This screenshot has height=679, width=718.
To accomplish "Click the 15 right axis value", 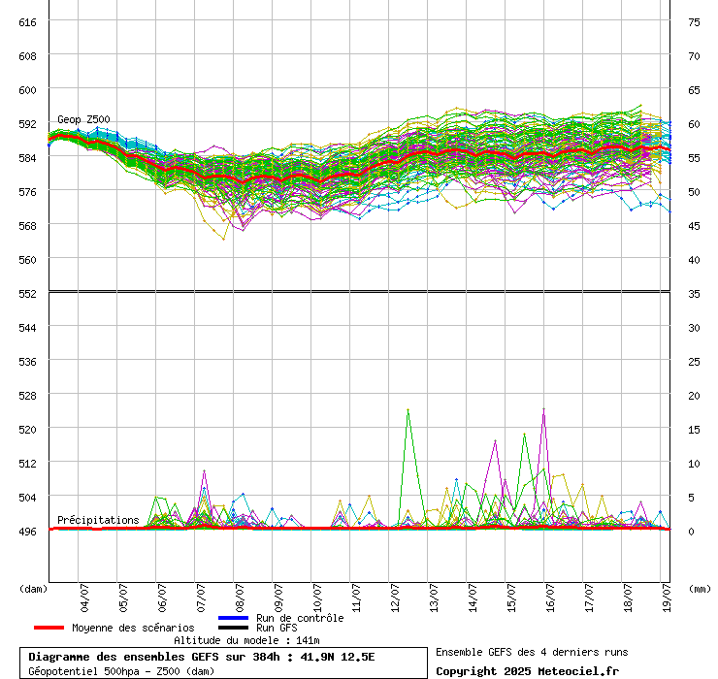I will pyautogui.click(x=694, y=430).
